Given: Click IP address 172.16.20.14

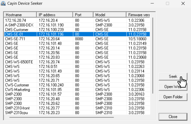Looking at the screenshot, I should coord(49,48).
